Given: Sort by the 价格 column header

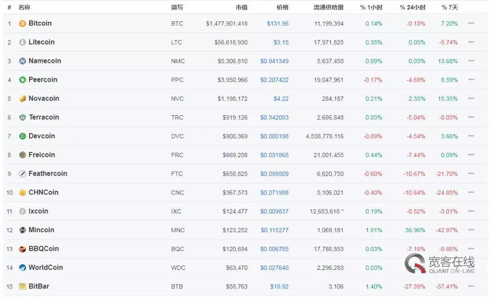Looking at the screenshot, I should coord(282,7).
